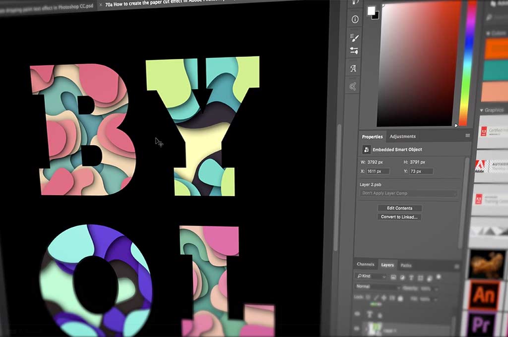Click the foreground white color swatch
Image resolution: width=508 pixels, height=337 pixels.
(x=371, y=10)
